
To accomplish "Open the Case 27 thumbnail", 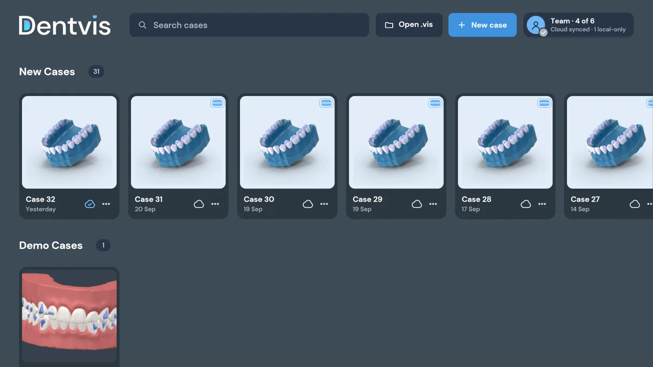I will 610,142.
